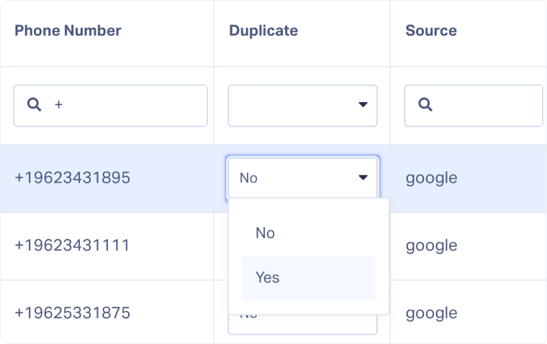Click the caret arrow of the Duplicate filter
Screen dimensions: 547x344
pyautogui.click(x=363, y=106)
